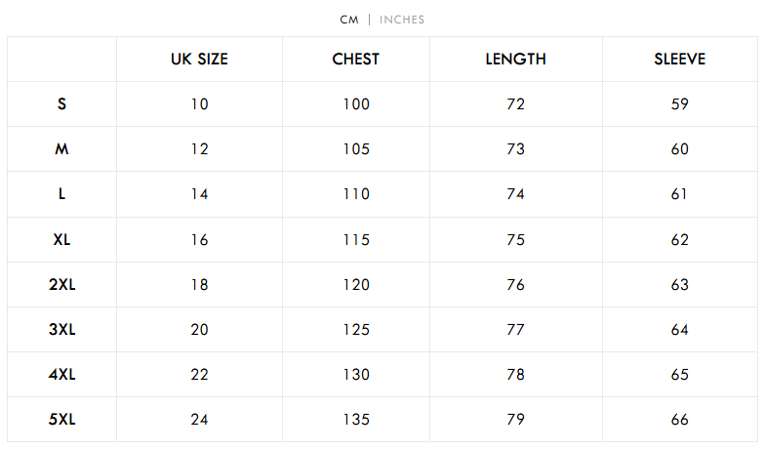Switch size chart to INCHES units

point(402,20)
